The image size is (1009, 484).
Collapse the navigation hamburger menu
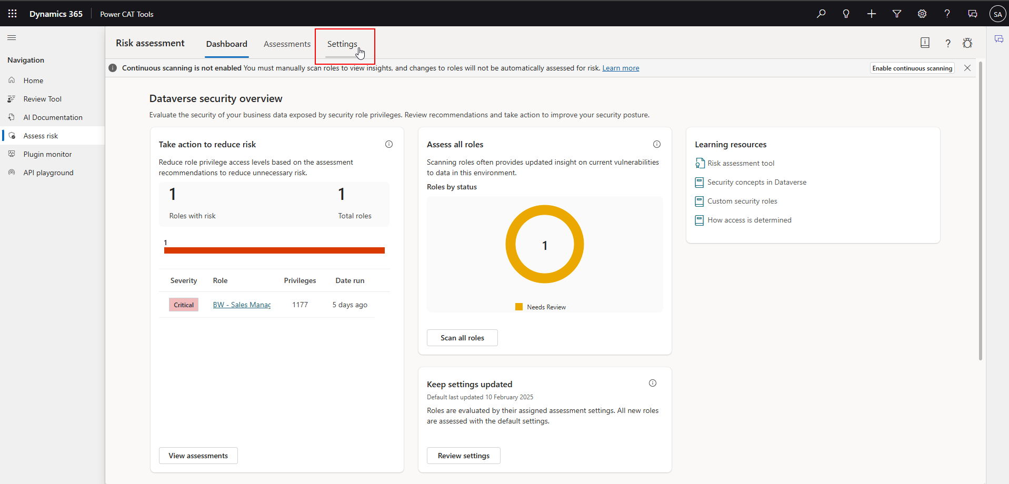(12, 38)
